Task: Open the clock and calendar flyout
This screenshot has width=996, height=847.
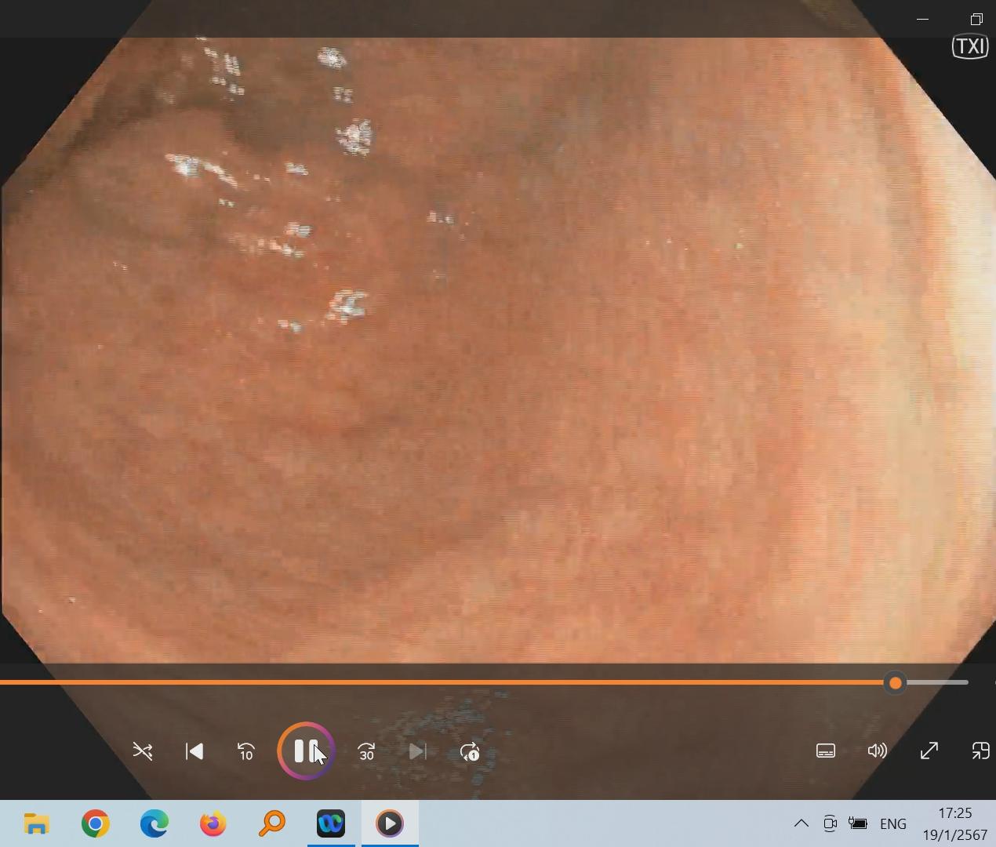Action: point(954,823)
